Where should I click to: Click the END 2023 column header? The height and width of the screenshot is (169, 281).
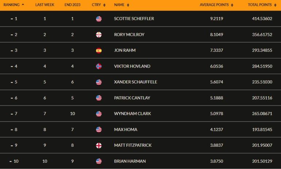pyautogui.click(x=72, y=5)
